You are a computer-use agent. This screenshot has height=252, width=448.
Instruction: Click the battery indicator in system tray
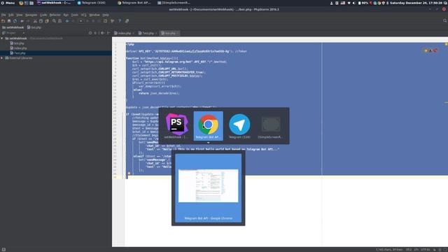point(363,3)
